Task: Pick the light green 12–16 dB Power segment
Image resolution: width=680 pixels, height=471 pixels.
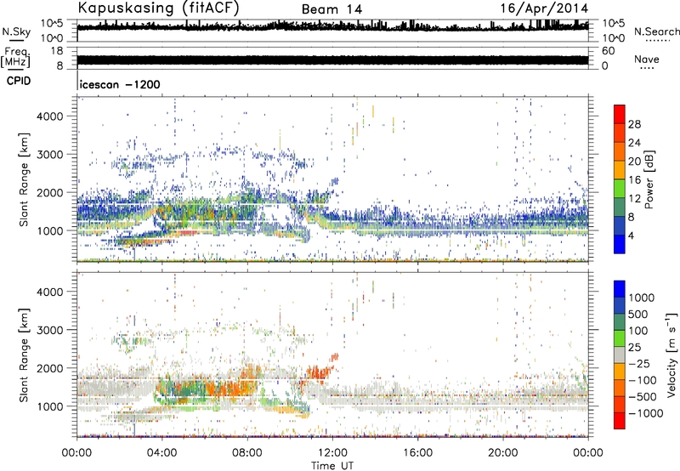Action: pyautogui.click(x=620, y=188)
